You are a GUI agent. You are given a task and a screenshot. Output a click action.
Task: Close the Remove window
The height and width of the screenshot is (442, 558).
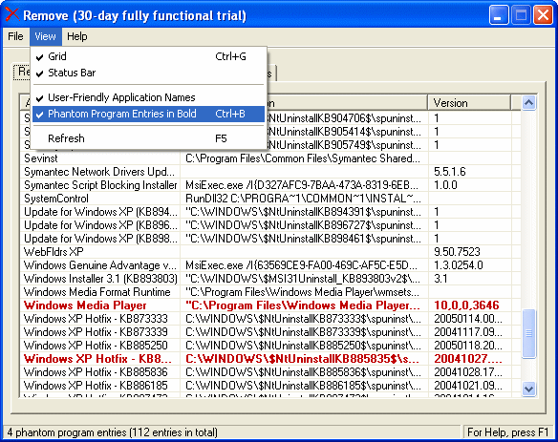[x=543, y=15]
